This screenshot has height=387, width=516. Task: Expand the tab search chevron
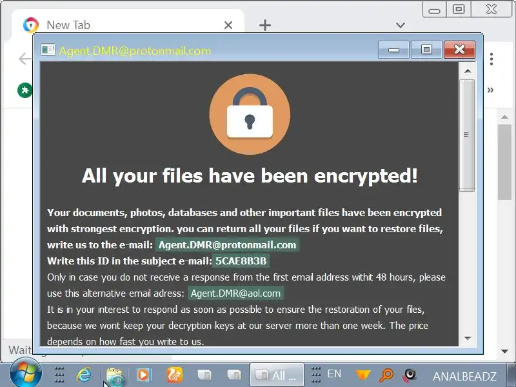click(x=401, y=25)
